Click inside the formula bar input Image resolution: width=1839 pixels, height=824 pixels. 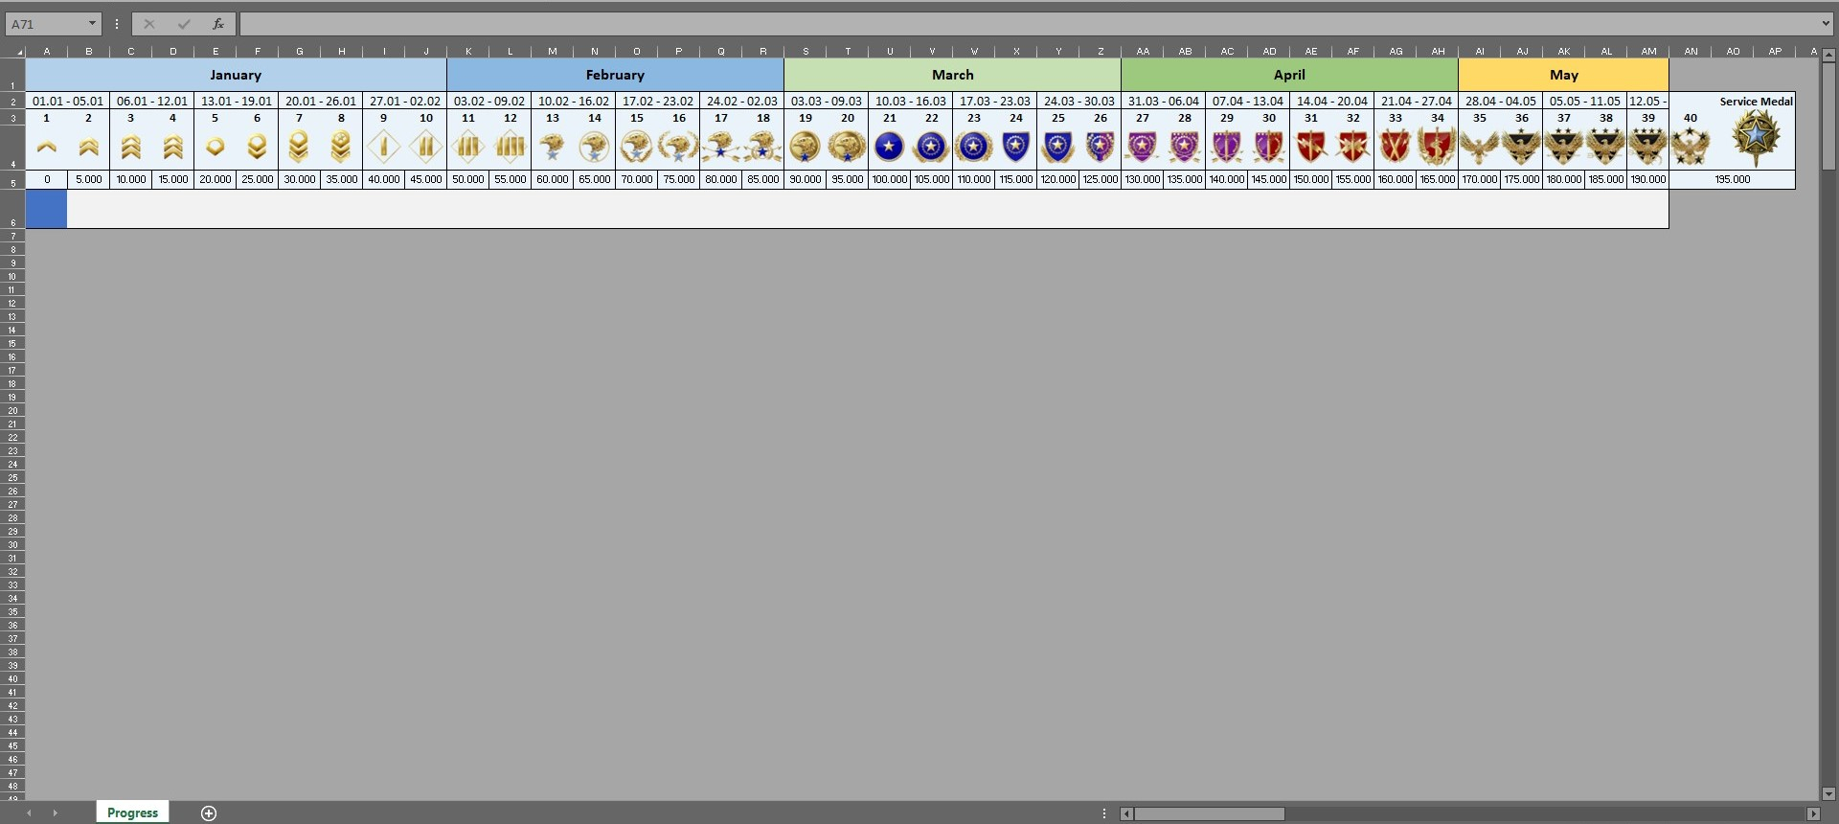1028,24
